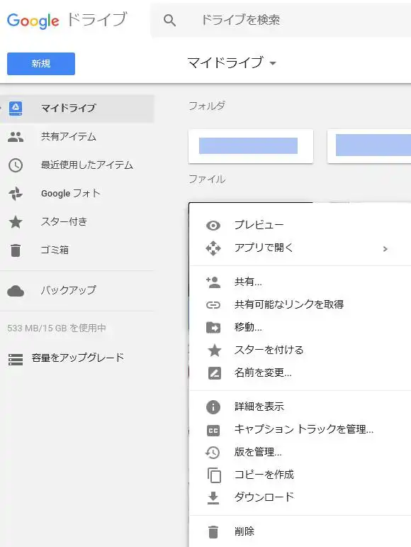Choose 共有可能なリンクを取得 menu entry
This screenshot has height=547, width=411.
(289, 304)
